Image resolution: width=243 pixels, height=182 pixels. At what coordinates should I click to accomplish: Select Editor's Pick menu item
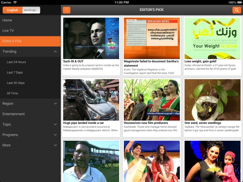30,41
